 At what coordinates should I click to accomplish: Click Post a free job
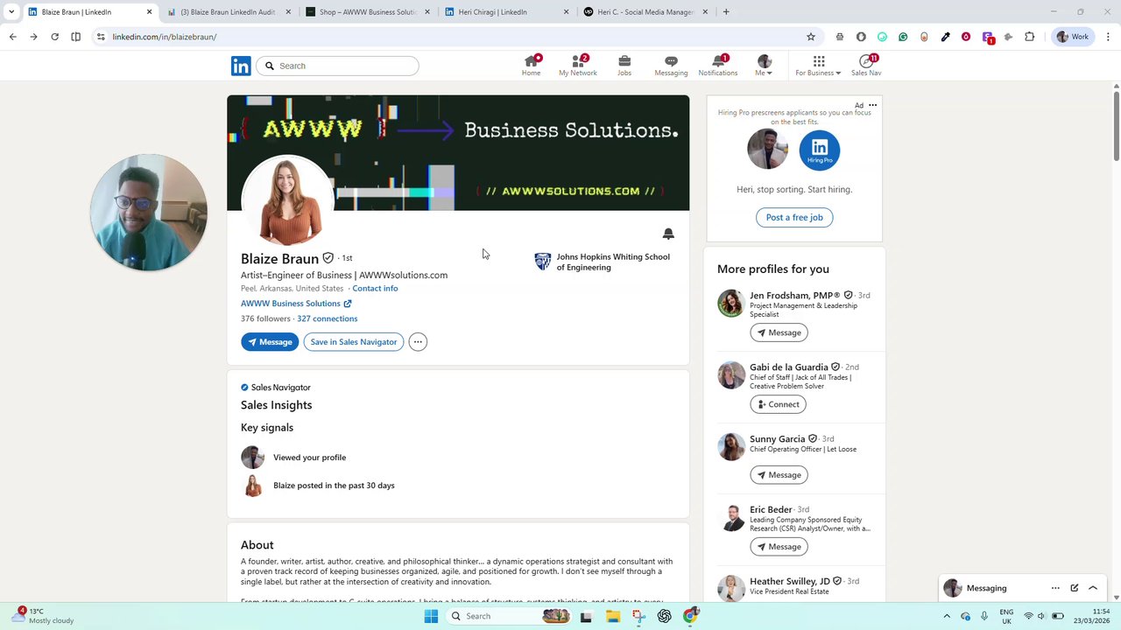click(x=794, y=217)
